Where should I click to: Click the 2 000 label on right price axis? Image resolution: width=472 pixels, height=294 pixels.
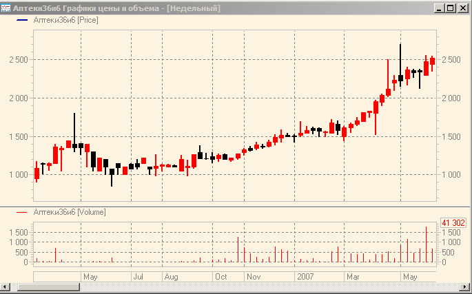pos(451,98)
